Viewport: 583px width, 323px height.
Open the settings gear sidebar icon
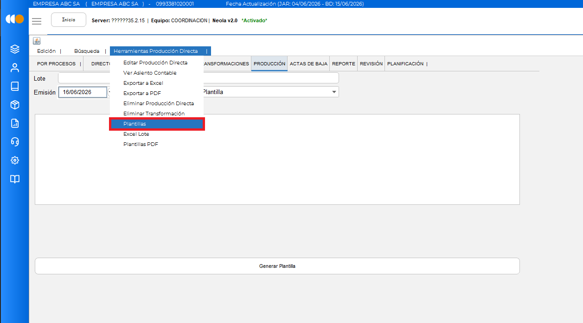tap(14, 160)
